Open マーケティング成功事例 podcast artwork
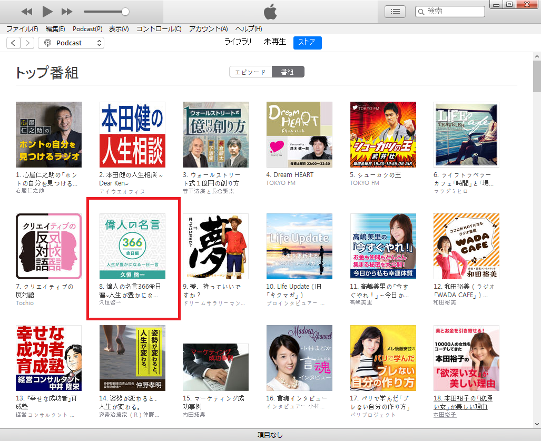Viewport: 541px width, 441px height. [x=215, y=367]
